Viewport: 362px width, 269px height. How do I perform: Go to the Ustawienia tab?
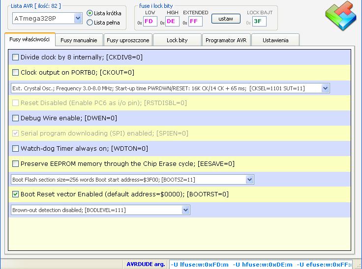(x=275, y=40)
